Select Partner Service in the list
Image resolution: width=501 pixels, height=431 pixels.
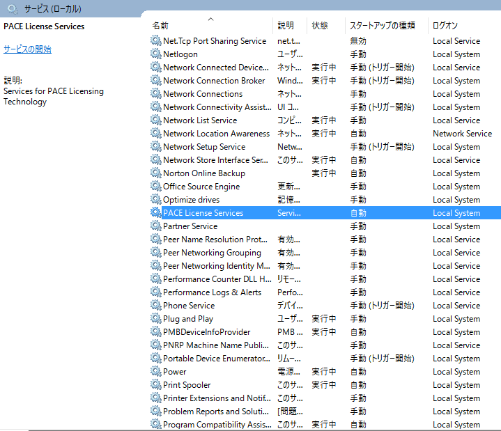[190, 226]
